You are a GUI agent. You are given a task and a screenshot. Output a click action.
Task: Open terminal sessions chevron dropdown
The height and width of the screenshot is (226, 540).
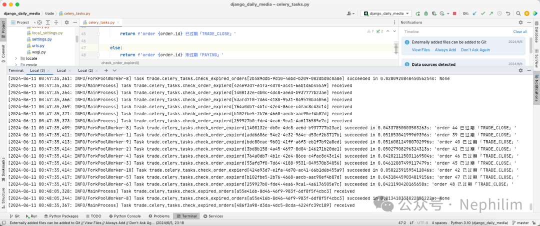[x=114, y=70]
